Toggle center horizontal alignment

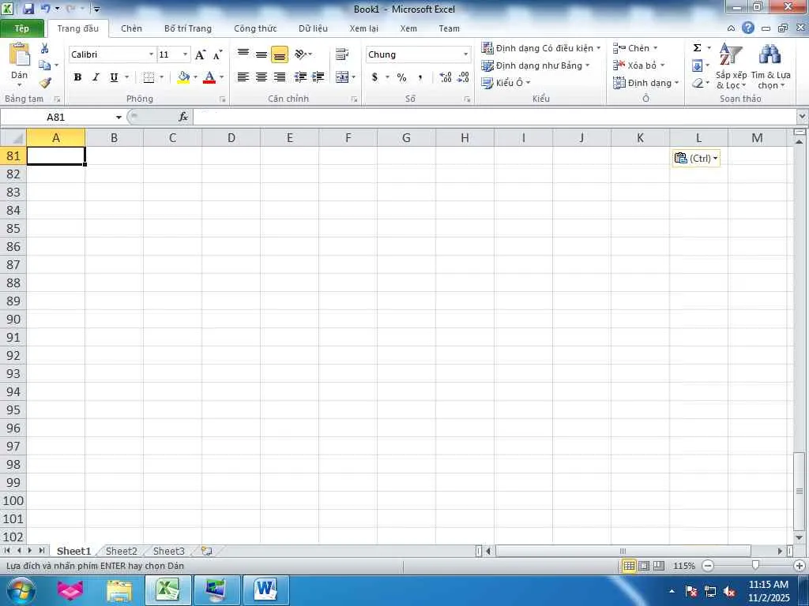point(262,77)
